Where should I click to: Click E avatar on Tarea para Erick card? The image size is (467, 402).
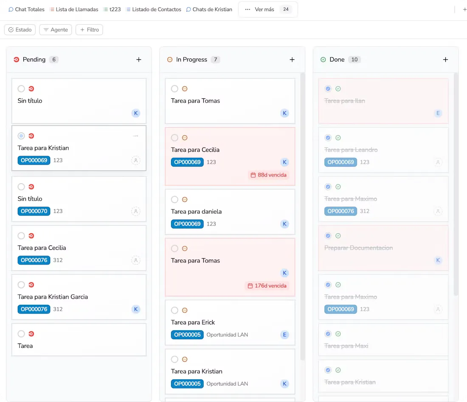click(284, 335)
